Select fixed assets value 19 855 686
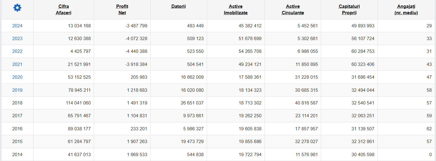Viewport: 436px width, 161px height. 250,142
